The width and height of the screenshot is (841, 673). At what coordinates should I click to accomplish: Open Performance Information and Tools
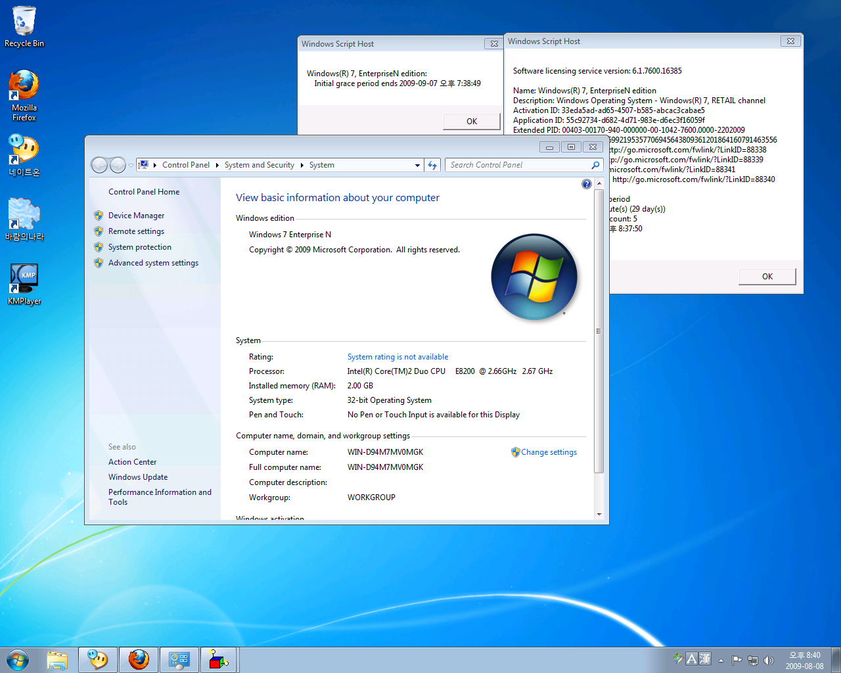160,497
